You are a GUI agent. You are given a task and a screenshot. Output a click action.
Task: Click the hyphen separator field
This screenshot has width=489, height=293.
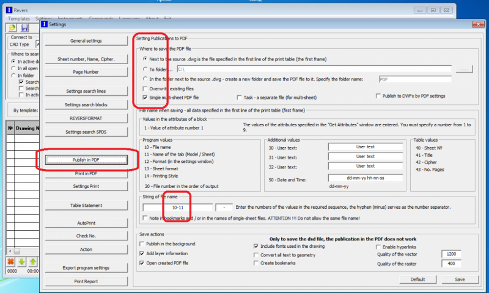[224, 208]
